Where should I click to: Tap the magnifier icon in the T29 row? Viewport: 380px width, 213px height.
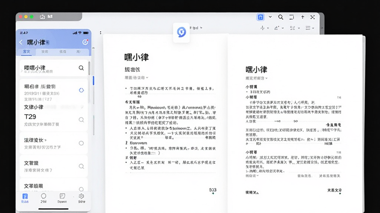(81, 119)
